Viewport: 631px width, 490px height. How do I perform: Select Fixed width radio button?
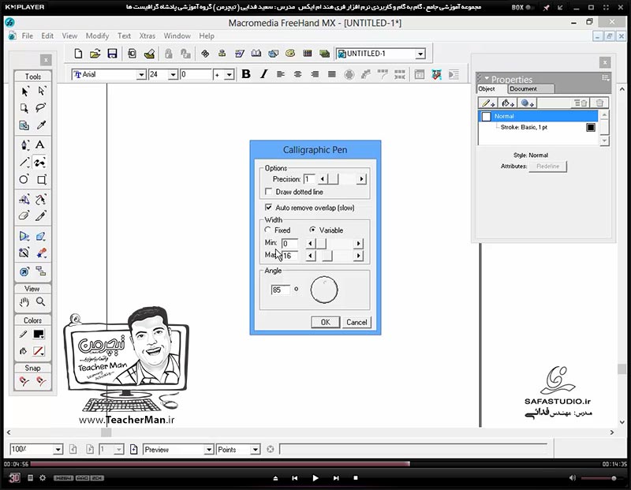pyautogui.click(x=267, y=230)
